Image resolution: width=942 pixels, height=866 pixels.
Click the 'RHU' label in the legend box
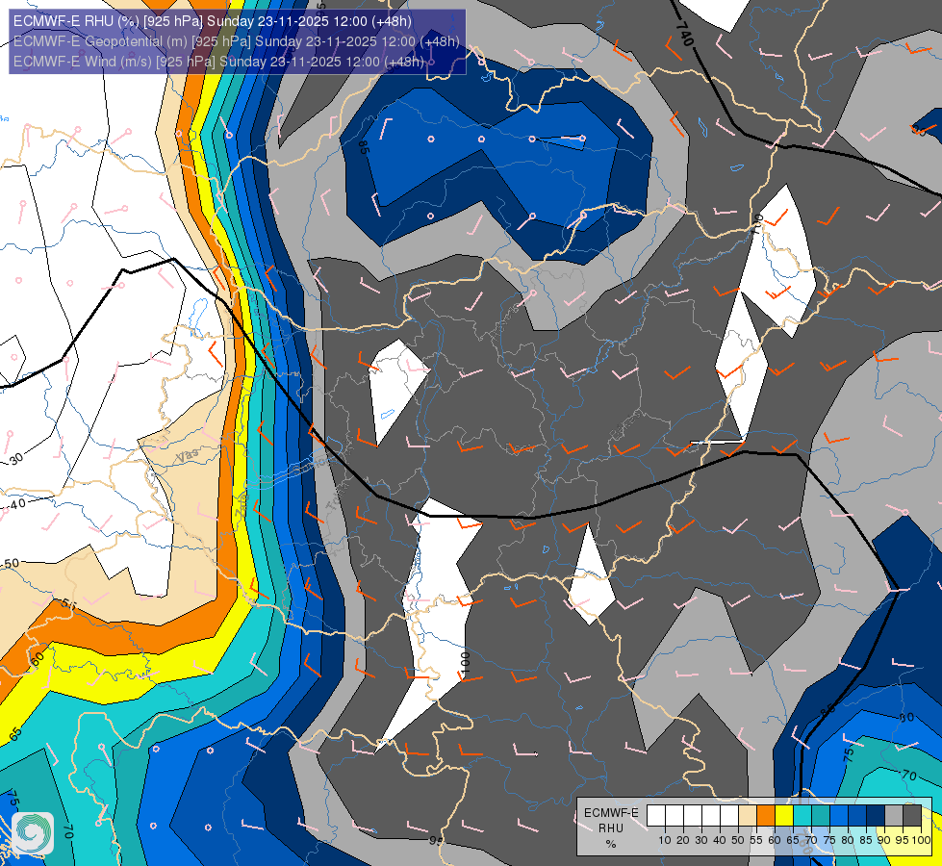coord(611,828)
